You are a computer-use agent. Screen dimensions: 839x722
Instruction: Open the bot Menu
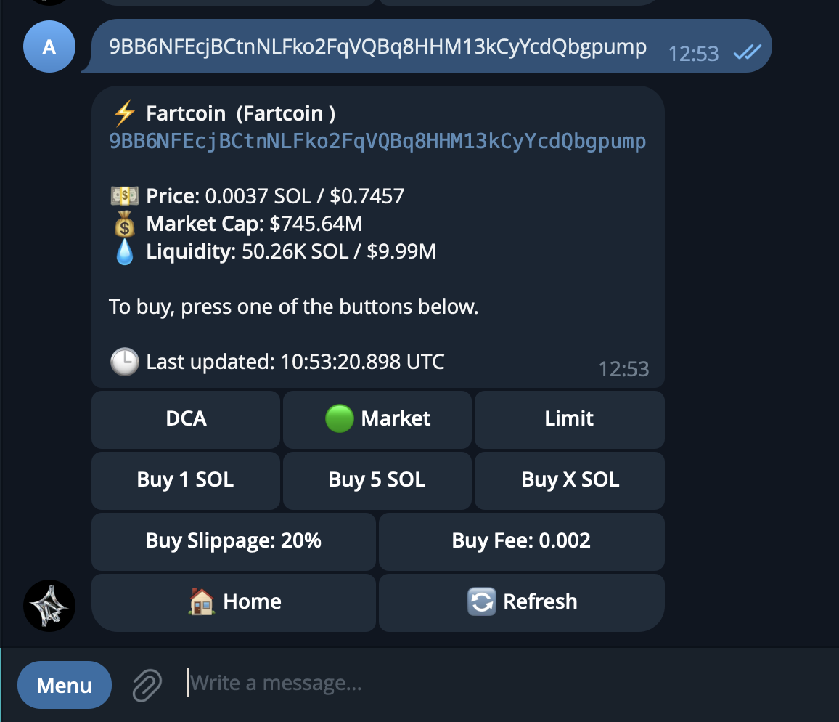pos(65,685)
